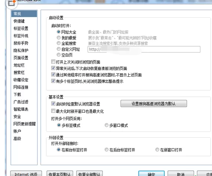This screenshot has height=176, width=212.
Task: Choose 我的最爱 as startup page
Action: 59,38
